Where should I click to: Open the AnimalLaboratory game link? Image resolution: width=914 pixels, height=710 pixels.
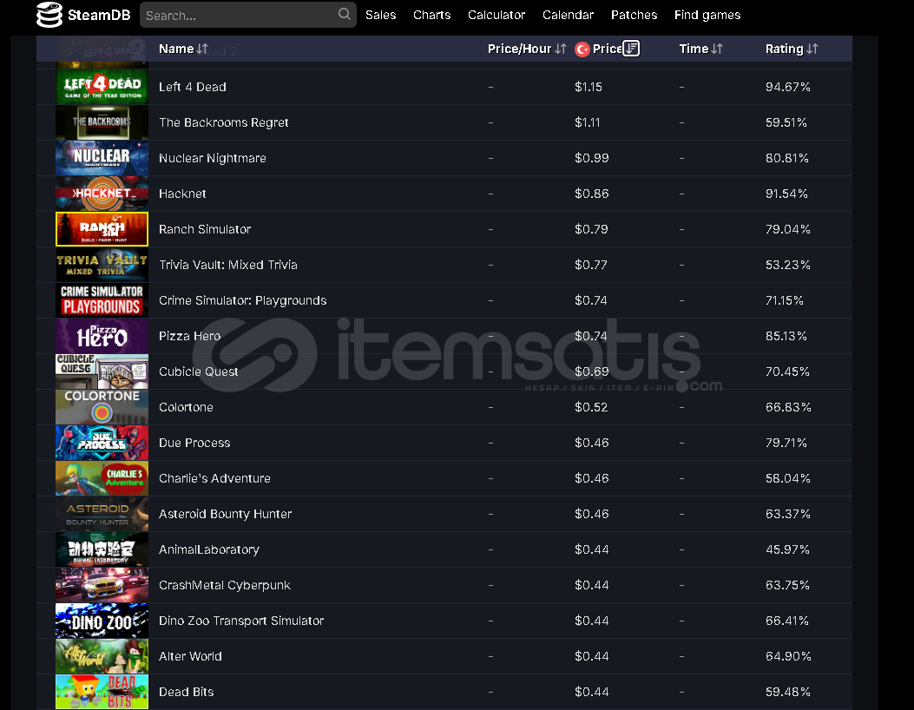(209, 549)
